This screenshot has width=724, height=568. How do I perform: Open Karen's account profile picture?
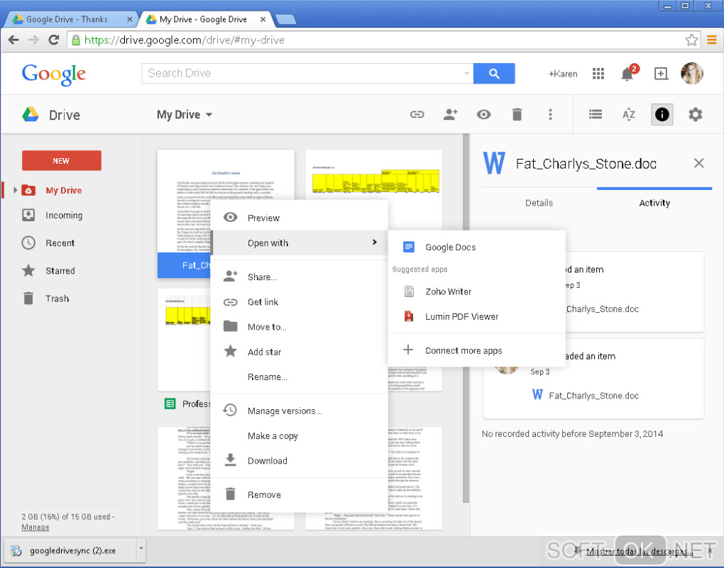point(691,73)
